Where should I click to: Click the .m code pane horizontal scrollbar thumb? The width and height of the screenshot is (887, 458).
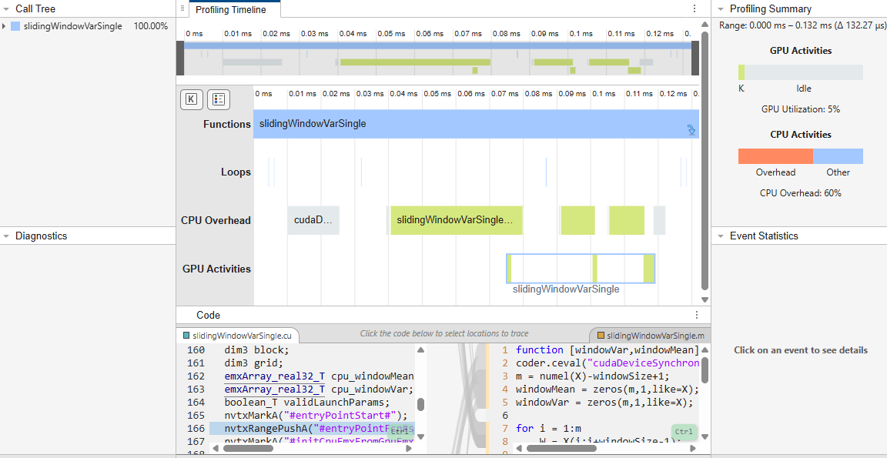pos(561,449)
